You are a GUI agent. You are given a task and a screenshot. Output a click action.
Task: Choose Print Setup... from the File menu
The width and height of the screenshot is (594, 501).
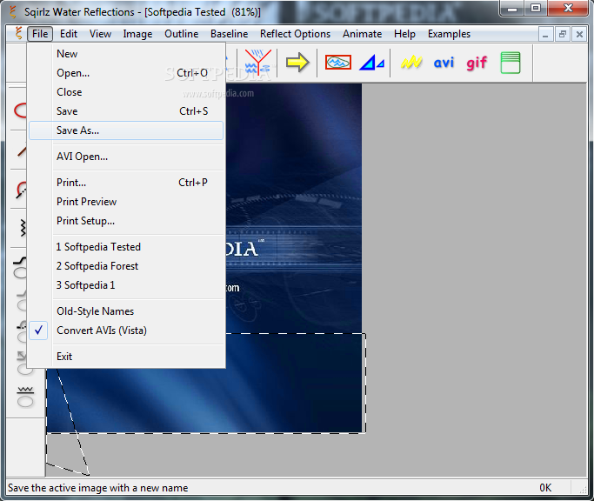pyautogui.click(x=126, y=221)
